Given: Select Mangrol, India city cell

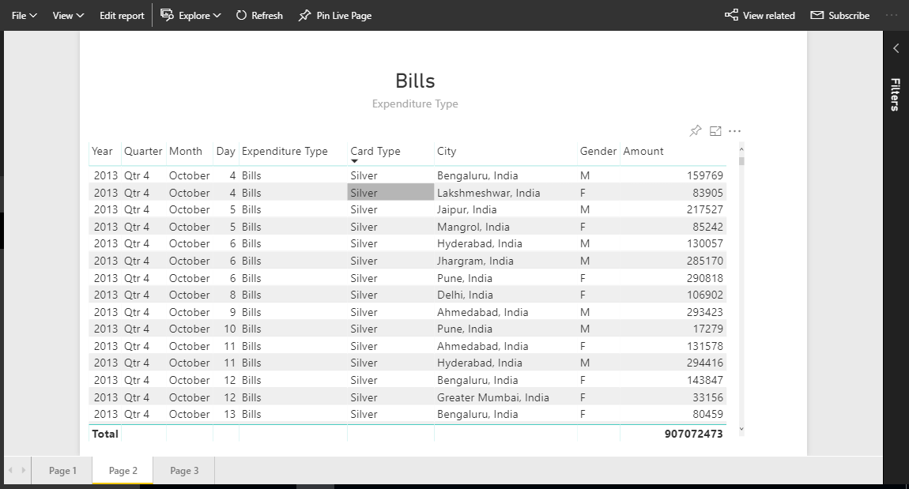Looking at the screenshot, I should (506, 227).
